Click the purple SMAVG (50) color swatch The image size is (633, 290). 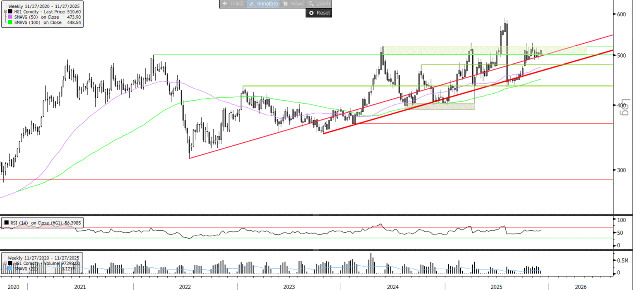(x=10, y=17)
